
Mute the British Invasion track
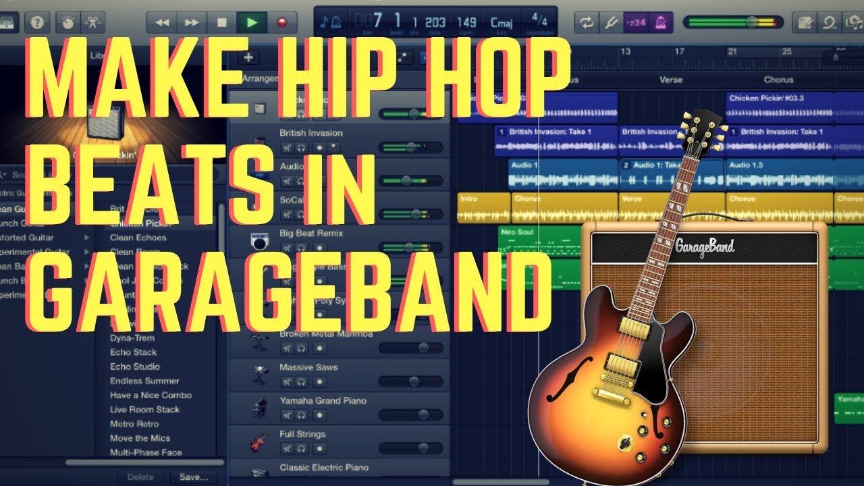286,146
